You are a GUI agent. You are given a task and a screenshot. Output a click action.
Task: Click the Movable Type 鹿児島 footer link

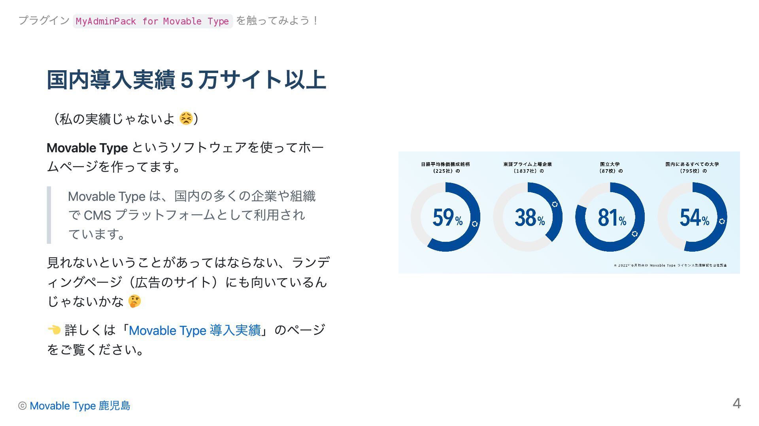(80, 405)
